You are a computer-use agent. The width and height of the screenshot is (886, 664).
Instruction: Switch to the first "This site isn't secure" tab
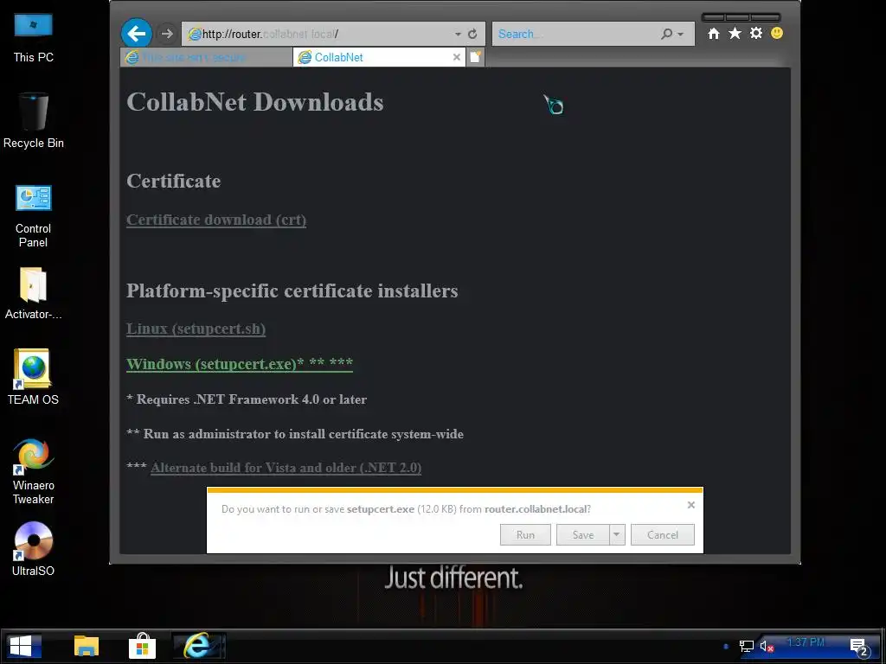(206, 57)
